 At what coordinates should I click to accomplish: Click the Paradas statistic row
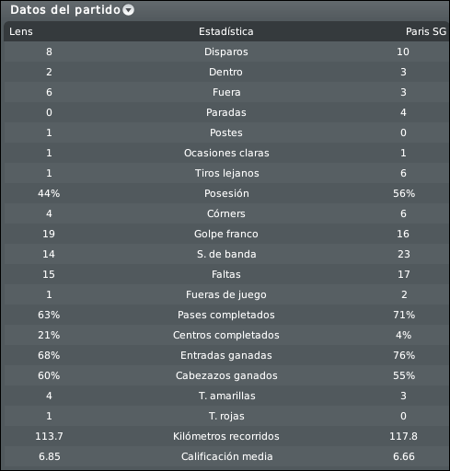(226, 112)
